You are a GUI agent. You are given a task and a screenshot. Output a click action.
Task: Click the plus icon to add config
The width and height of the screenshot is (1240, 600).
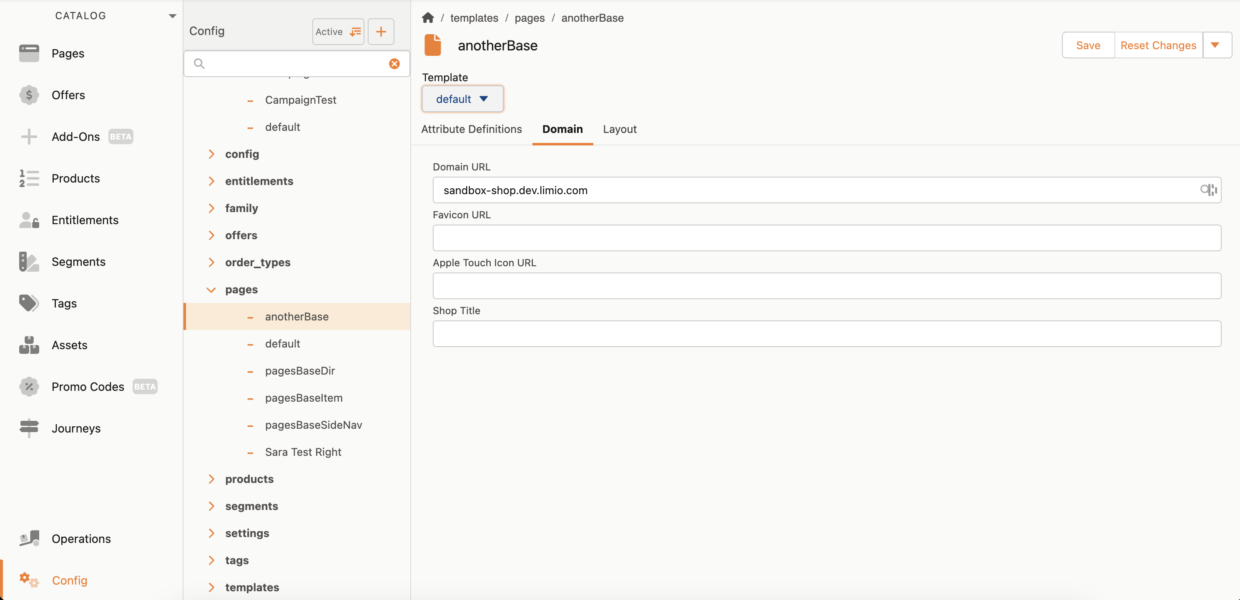381,32
